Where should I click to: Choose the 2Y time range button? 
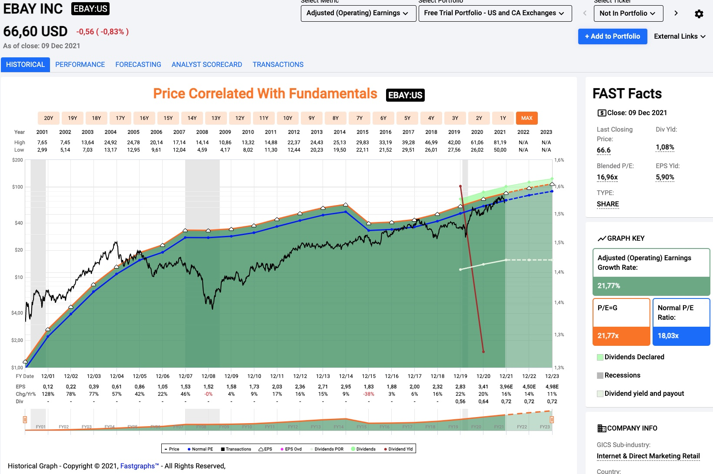point(479,118)
